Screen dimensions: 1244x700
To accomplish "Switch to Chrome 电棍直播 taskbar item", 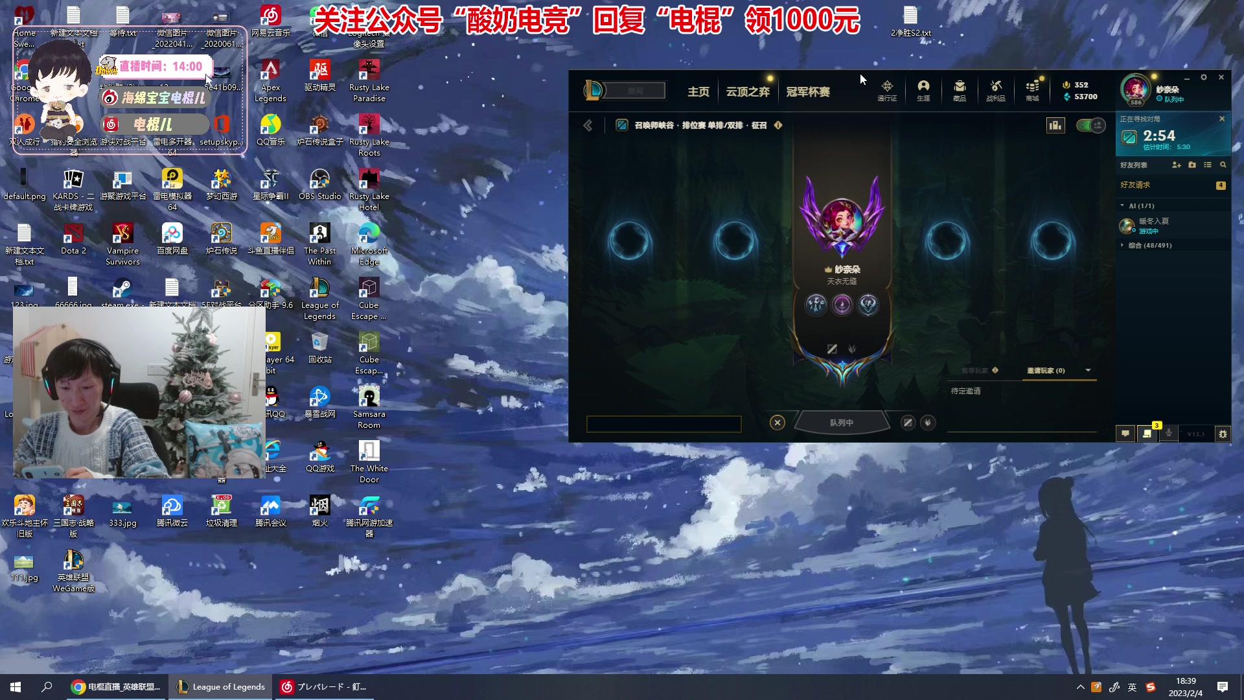I will click(x=115, y=687).
